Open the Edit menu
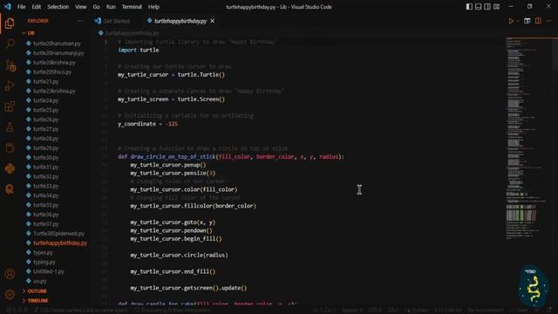The width and height of the screenshot is (558, 314). click(x=37, y=7)
